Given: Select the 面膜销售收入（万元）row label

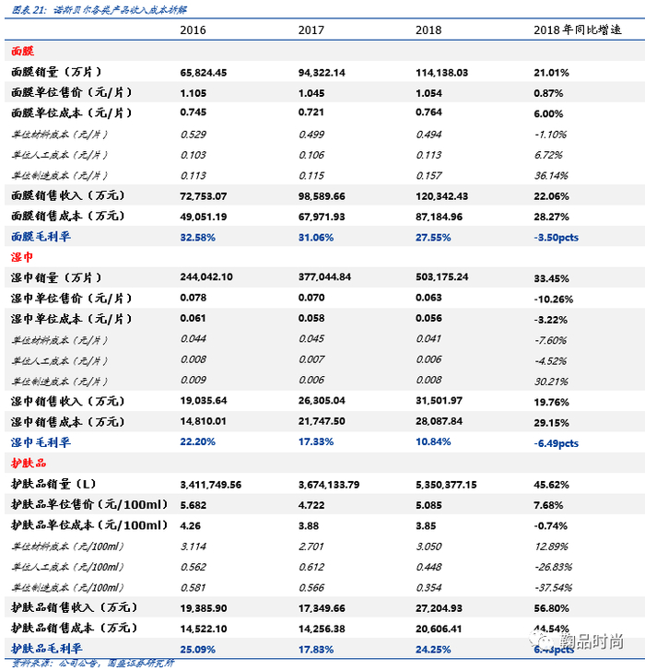Looking at the screenshot, I should (68, 195).
